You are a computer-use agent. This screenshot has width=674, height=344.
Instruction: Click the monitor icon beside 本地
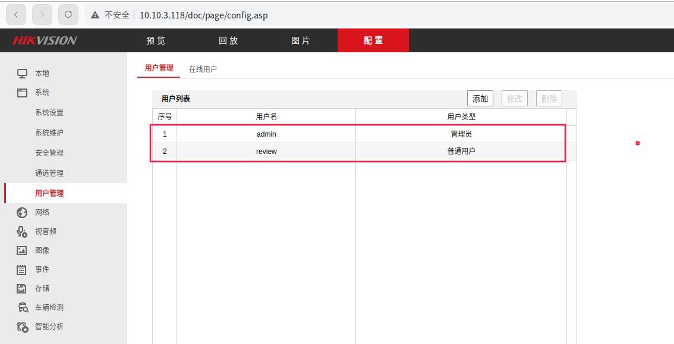tap(22, 74)
